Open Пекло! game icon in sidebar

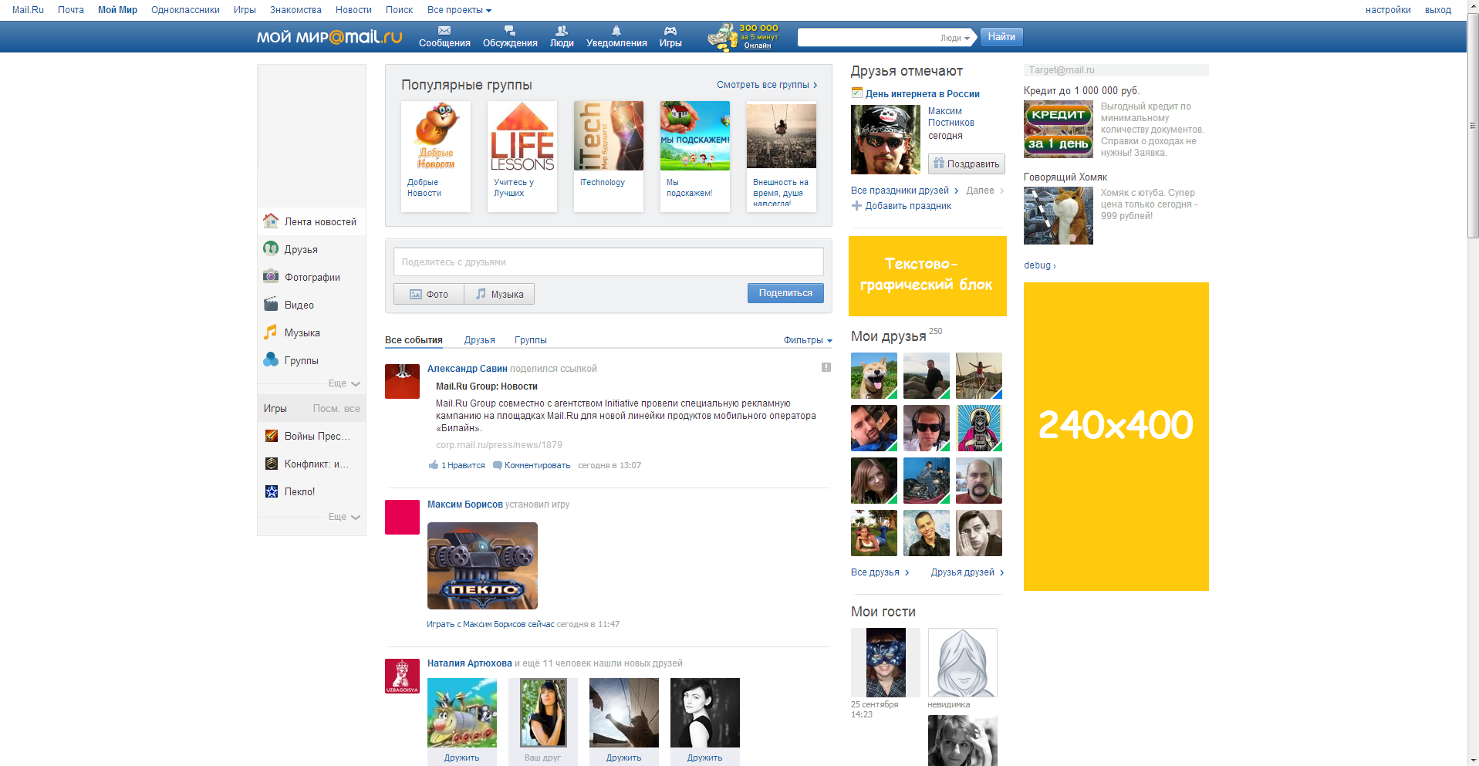[x=272, y=491]
